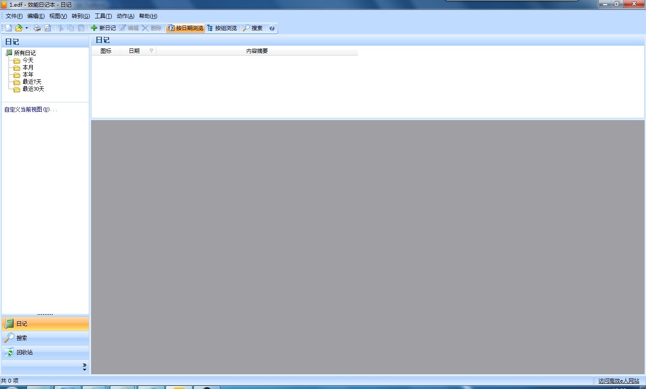
Task: Click the 日期 column sort arrow
Action: (151, 51)
